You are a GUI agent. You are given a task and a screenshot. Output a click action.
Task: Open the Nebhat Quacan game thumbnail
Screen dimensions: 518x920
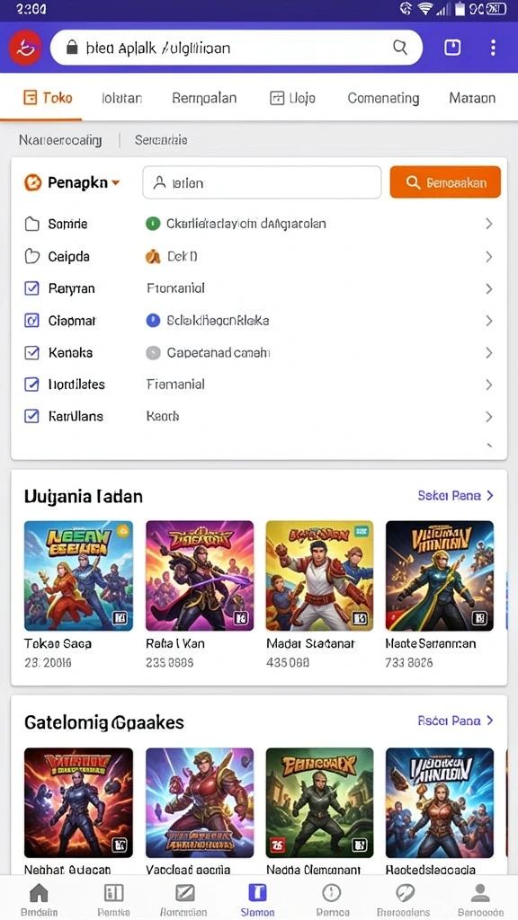coord(78,802)
